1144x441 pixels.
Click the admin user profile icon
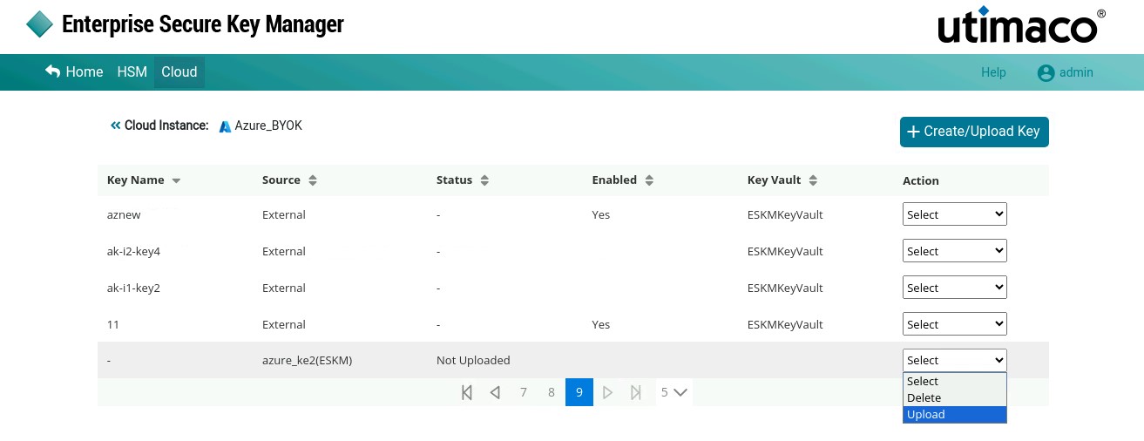point(1046,73)
